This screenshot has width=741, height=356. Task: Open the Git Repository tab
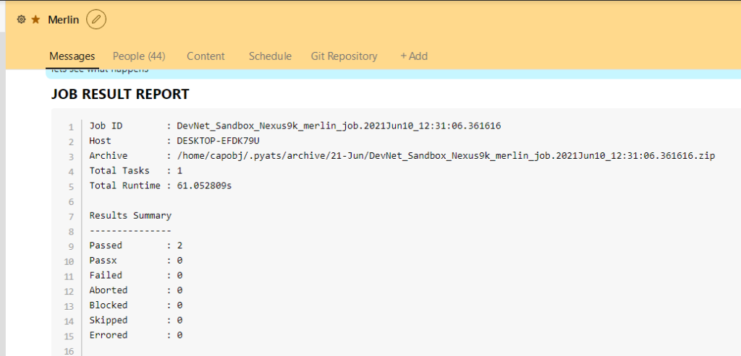[x=344, y=56]
